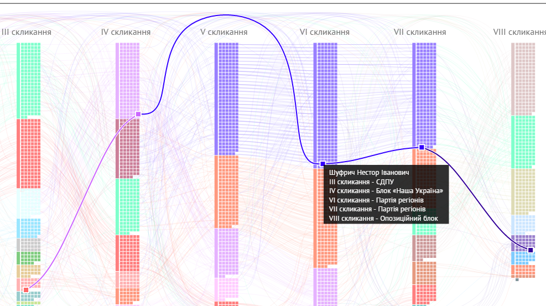
Task: Select the V скликання column heading
Action: pos(224,32)
